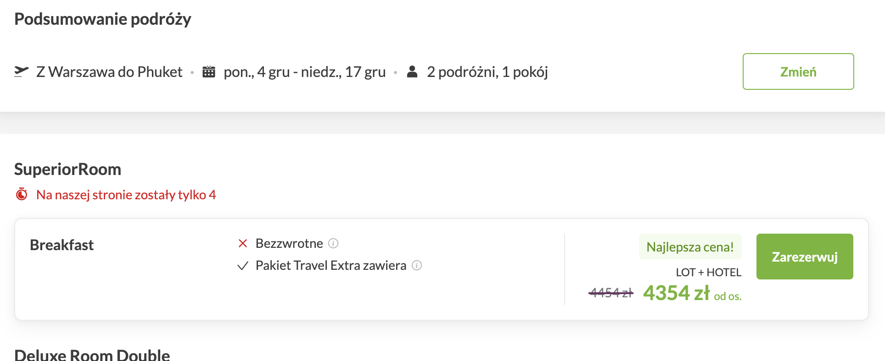This screenshot has height=361, width=885.
Task: Click the airplane icon next to Warszawa
Action: click(21, 71)
